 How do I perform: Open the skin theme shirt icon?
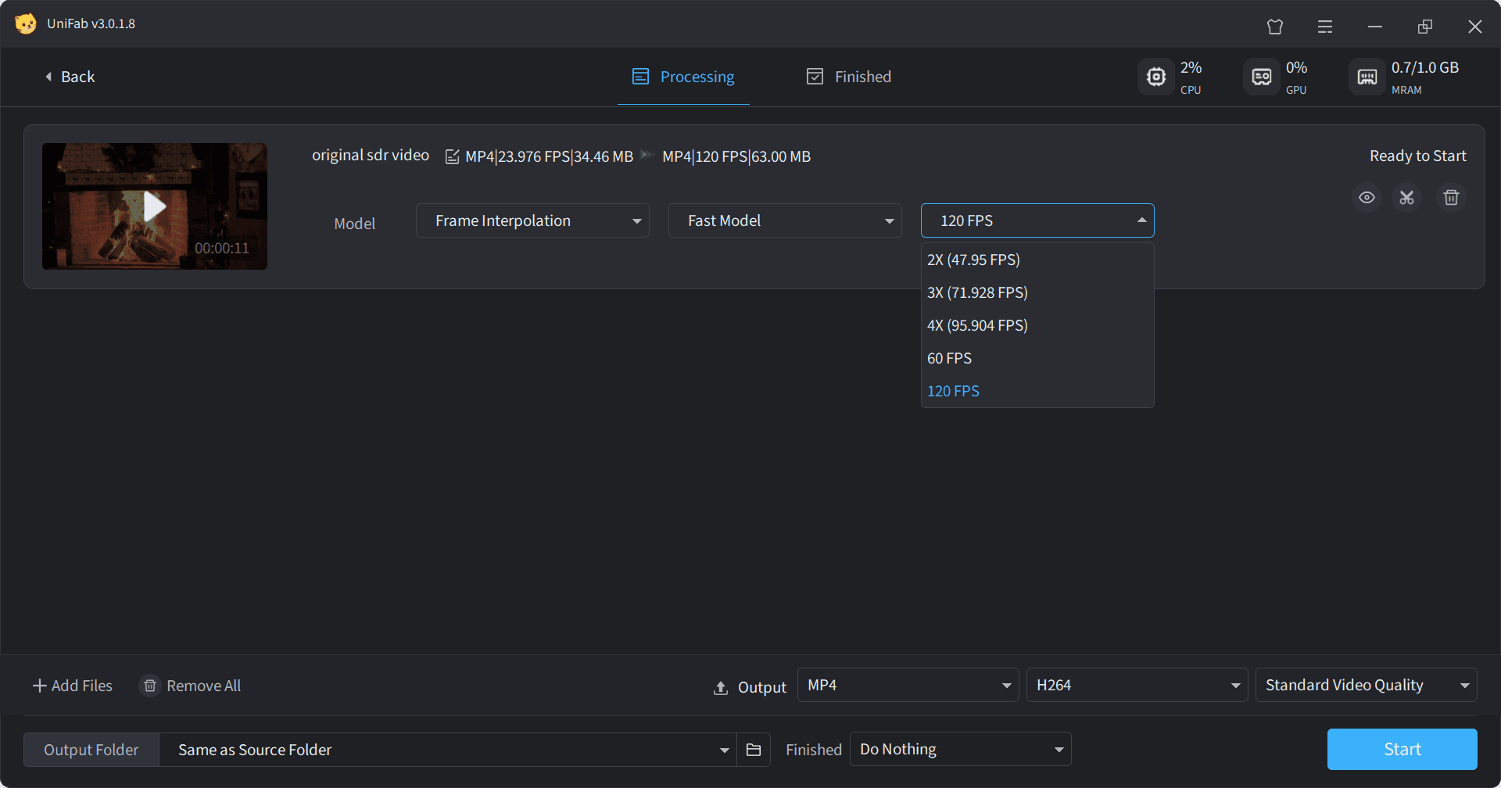click(x=1275, y=27)
